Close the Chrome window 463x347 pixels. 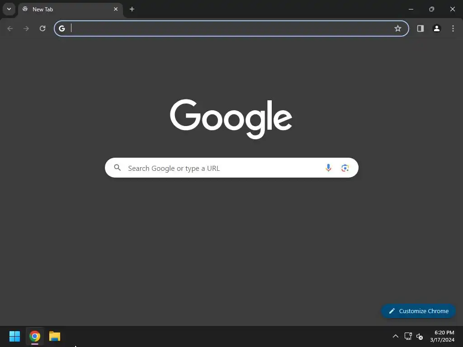coord(452,9)
